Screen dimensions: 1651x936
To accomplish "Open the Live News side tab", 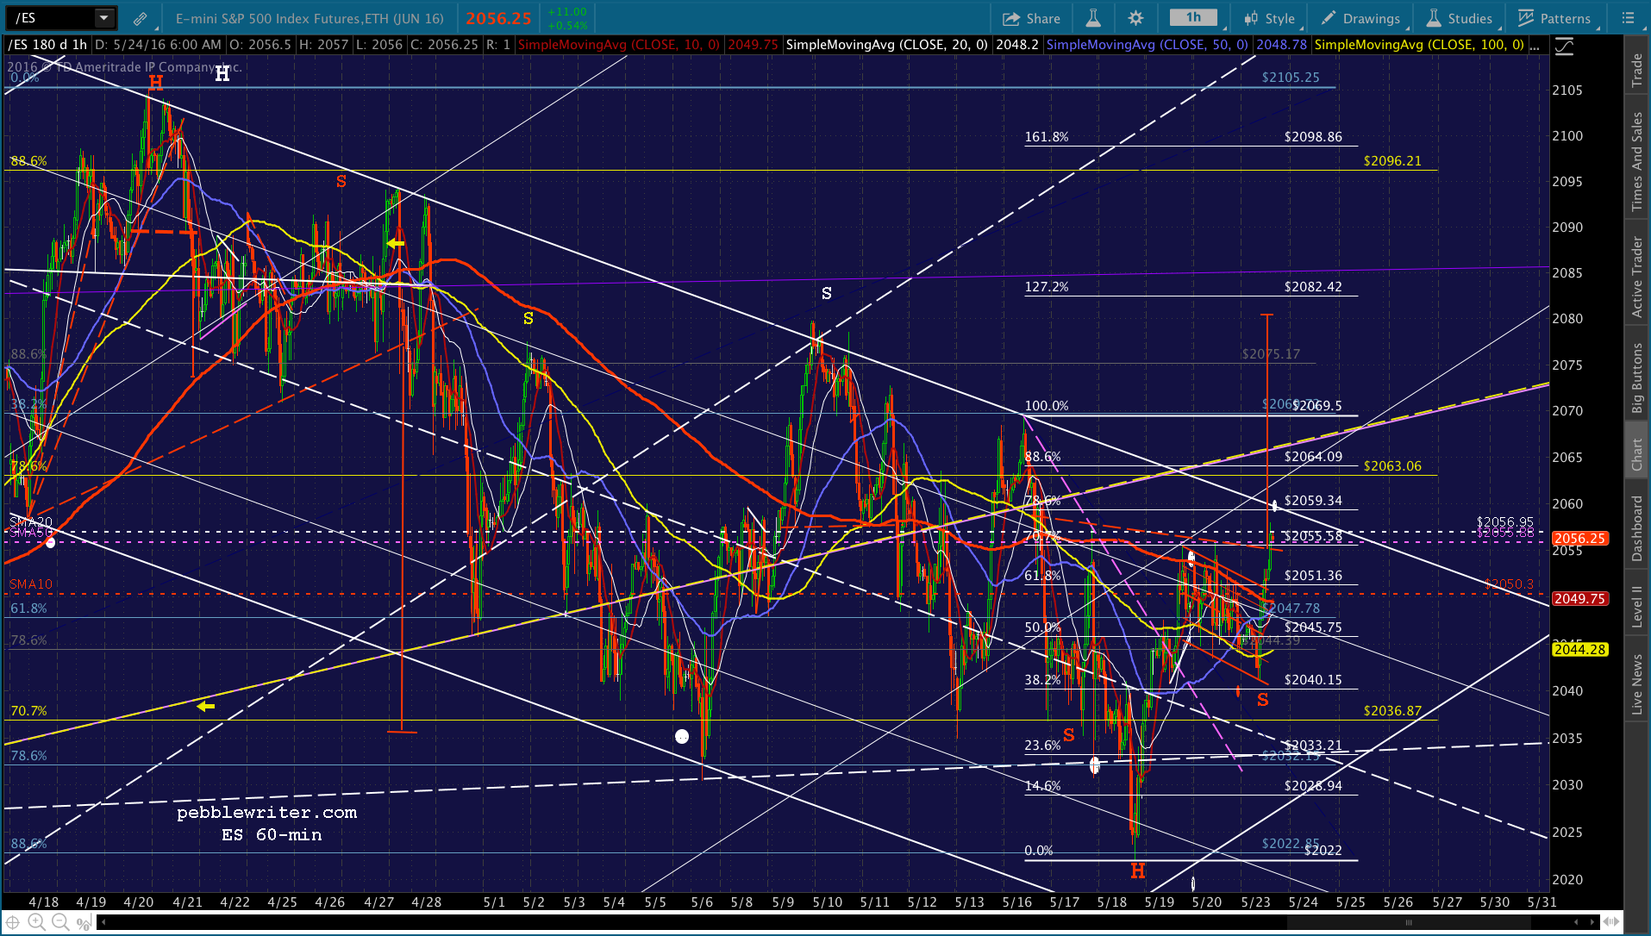I will (x=1636, y=683).
